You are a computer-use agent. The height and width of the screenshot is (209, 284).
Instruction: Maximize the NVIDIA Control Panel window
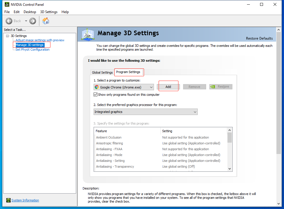(x=262, y=4)
